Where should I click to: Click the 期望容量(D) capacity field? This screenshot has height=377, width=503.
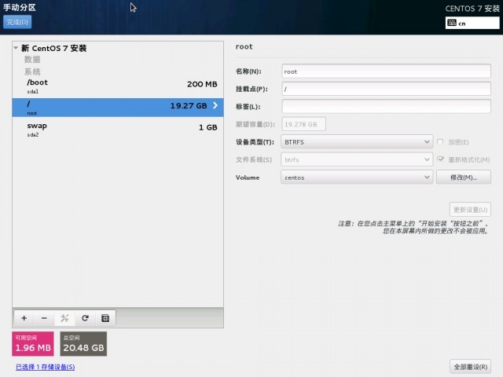(304, 124)
